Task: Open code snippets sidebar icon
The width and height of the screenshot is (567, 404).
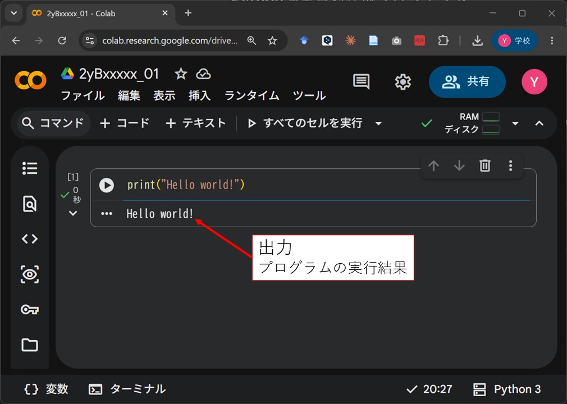Action: pos(30,239)
